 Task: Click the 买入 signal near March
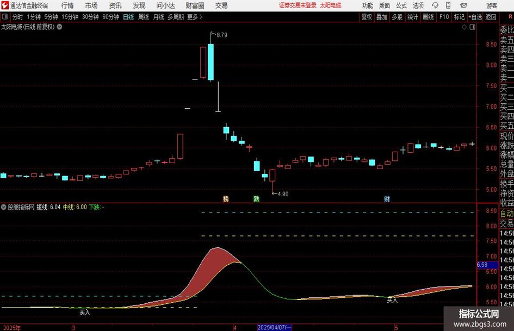pyautogui.click(x=85, y=313)
